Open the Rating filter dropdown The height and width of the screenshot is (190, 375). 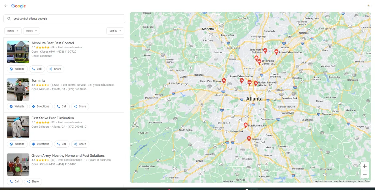coord(13,31)
